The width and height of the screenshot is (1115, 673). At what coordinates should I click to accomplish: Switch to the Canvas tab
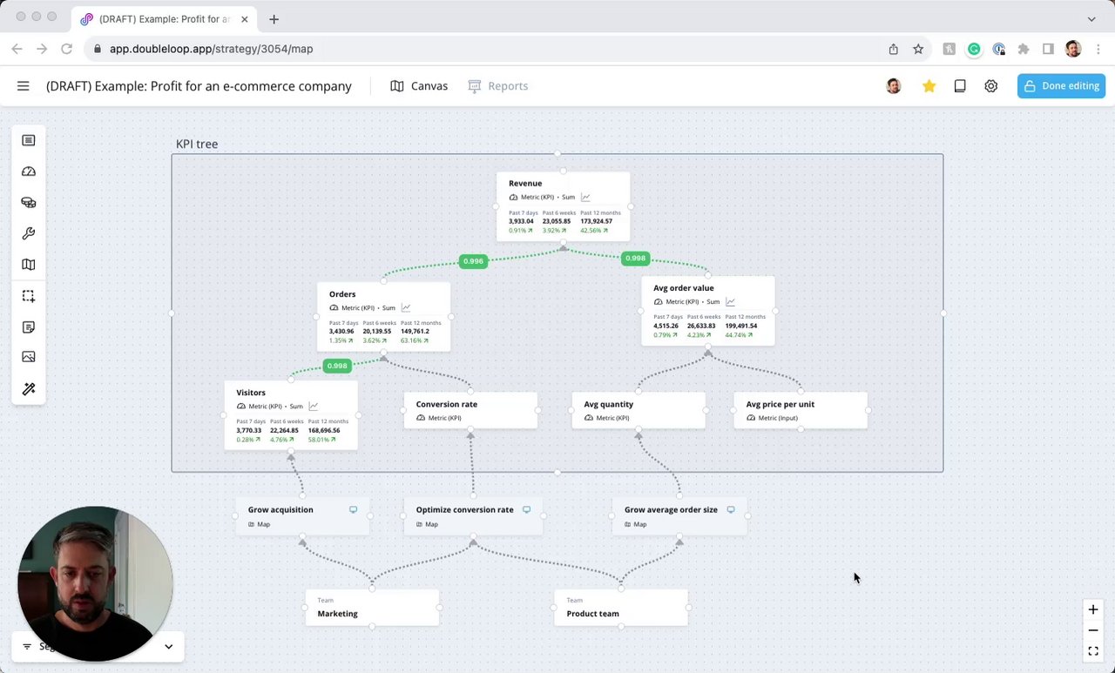[419, 86]
